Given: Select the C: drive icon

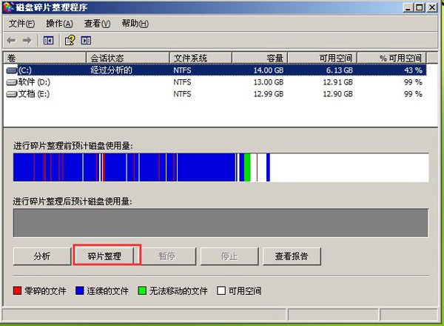Looking at the screenshot, I should tap(12, 70).
